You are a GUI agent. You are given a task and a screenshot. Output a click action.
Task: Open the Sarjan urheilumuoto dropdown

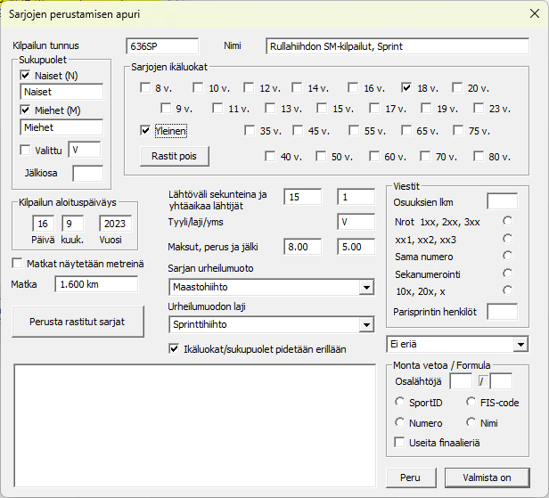[365, 288]
